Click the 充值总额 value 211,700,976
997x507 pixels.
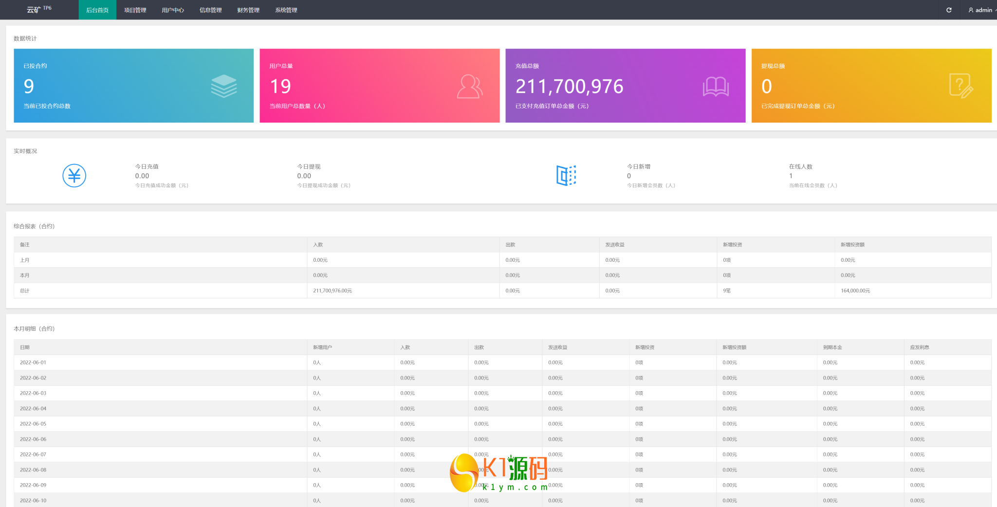tap(569, 87)
